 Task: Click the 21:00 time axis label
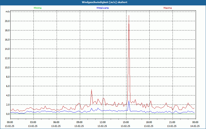tap(173, 122)
